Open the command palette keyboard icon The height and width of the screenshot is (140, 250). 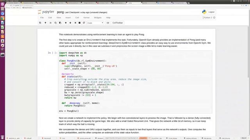tap(108, 23)
